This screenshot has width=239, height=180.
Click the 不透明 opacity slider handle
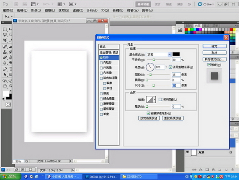[x=154, y=60]
